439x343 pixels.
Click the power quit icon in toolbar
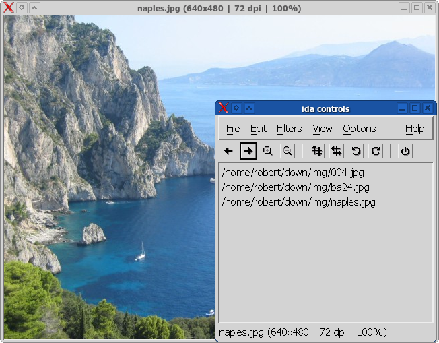(405, 151)
